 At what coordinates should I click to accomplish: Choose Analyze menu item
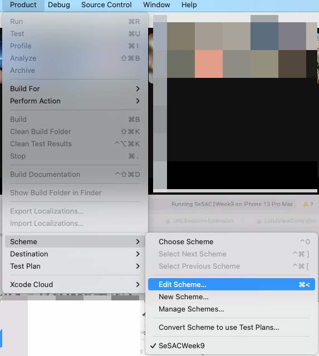[x=75, y=58]
